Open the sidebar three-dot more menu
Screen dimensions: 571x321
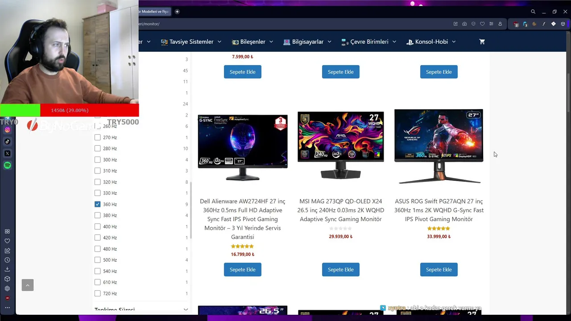point(7,307)
